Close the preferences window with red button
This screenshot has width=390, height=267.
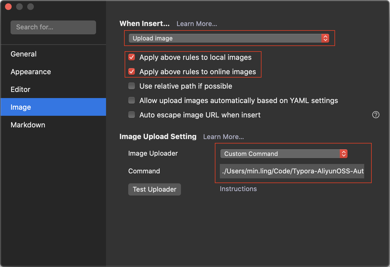[x=8, y=7]
